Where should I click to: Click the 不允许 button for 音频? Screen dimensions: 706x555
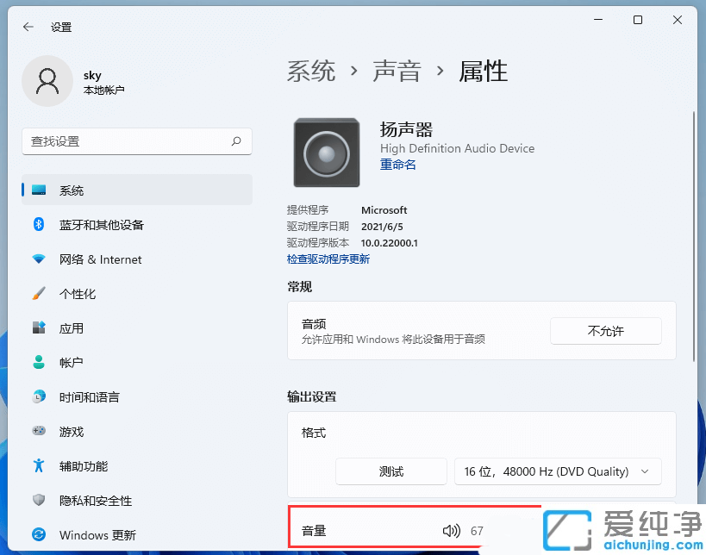[x=605, y=331]
